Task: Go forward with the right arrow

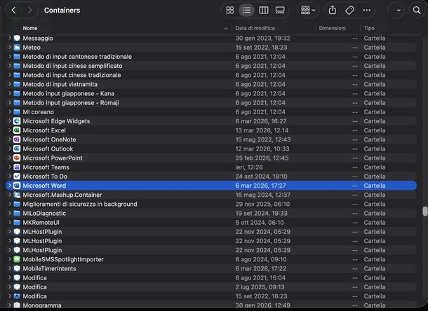Action: [29, 11]
